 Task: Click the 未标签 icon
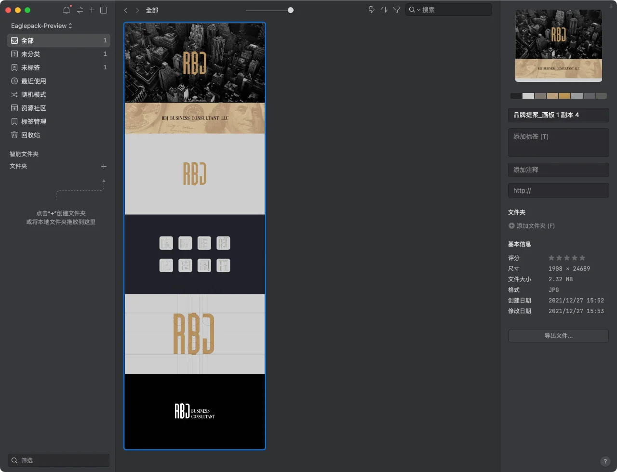pos(14,67)
